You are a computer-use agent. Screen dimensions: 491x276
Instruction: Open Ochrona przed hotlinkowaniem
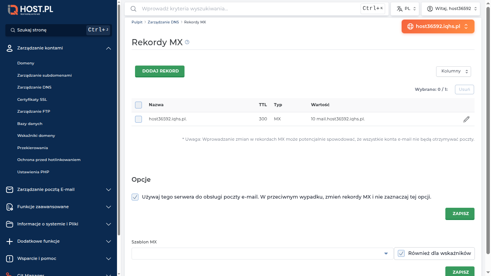coord(49,160)
